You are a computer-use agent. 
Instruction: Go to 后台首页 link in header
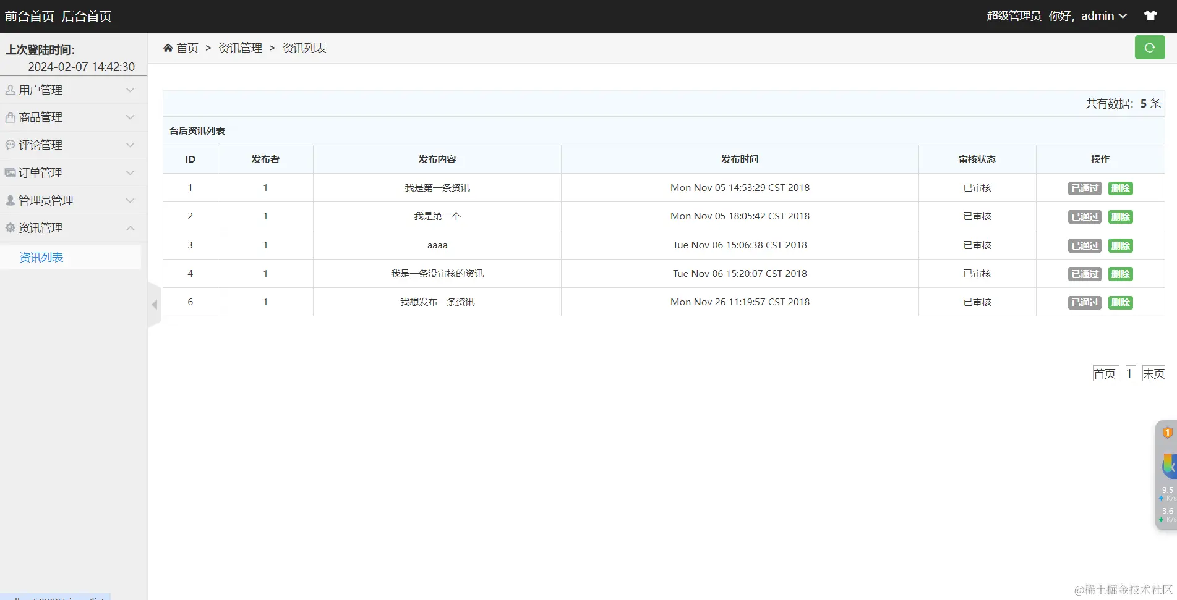[87, 16]
